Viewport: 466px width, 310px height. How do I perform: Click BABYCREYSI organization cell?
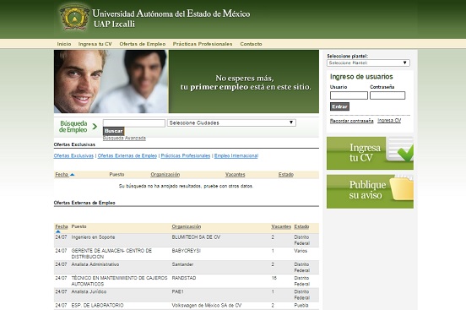(187, 251)
